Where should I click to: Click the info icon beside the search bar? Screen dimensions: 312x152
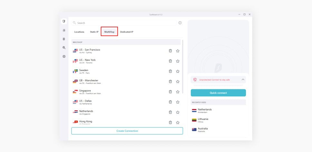180,23
